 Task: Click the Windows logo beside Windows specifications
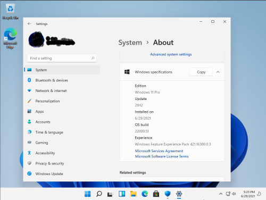coord(127,72)
